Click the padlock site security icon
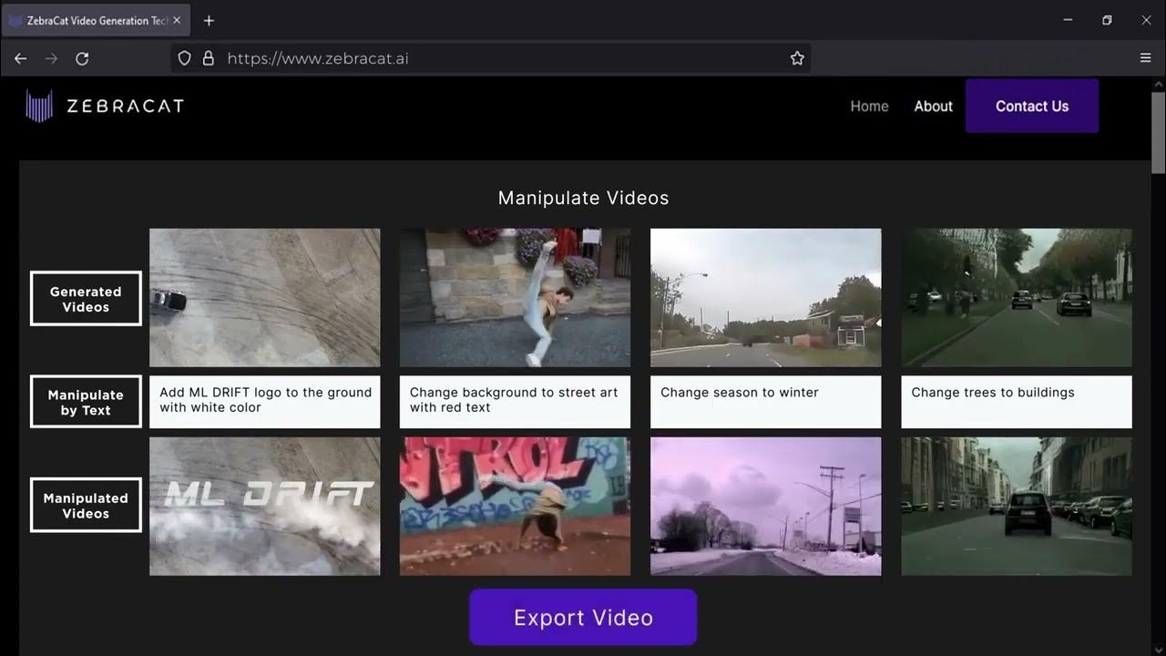The image size is (1166, 656). [x=208, y=58]
